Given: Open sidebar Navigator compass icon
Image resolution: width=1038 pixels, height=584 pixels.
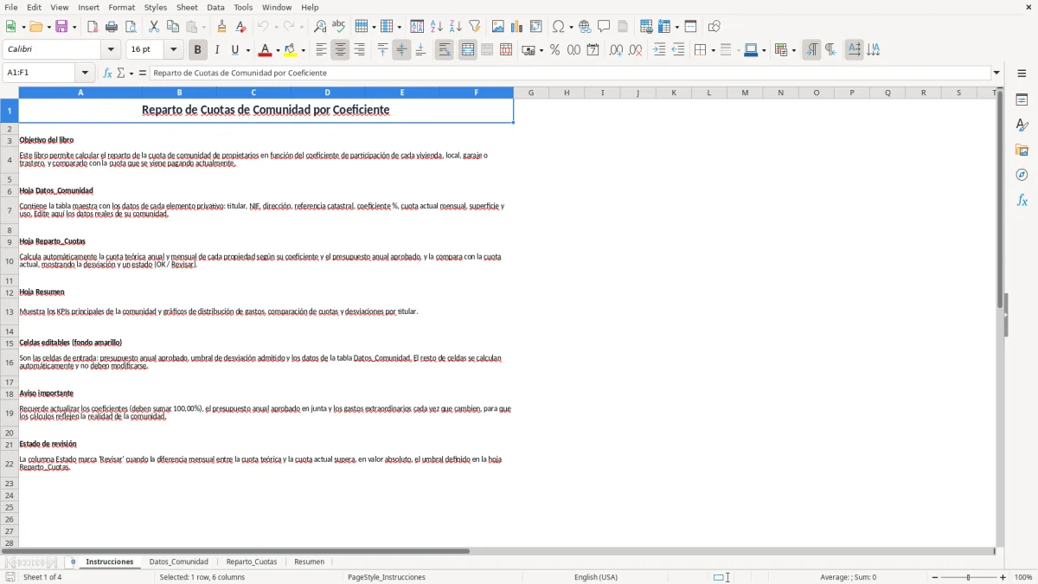Looking at the screenshot, I should pos(1022,175).
